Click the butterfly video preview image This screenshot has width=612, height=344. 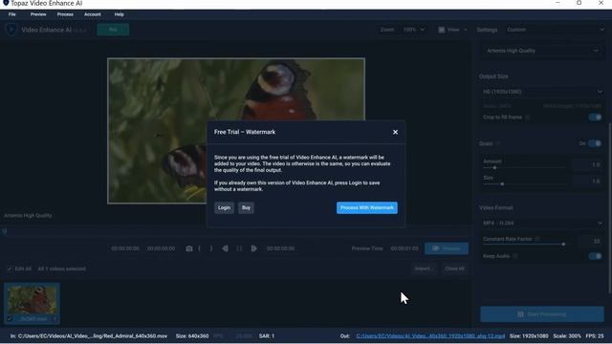(x=236, y=131)
